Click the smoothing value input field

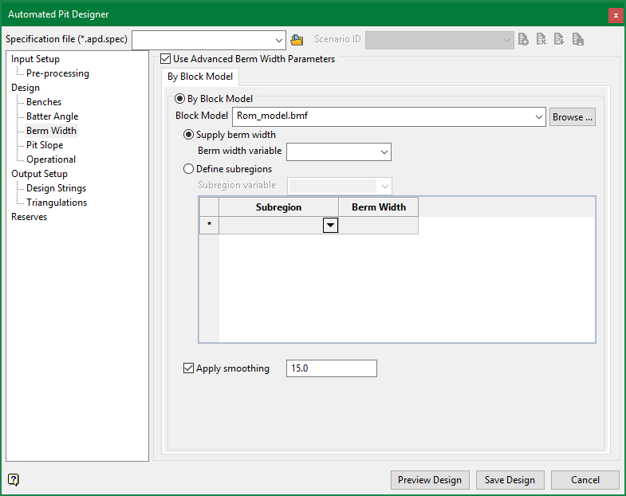tap(331, 368)
